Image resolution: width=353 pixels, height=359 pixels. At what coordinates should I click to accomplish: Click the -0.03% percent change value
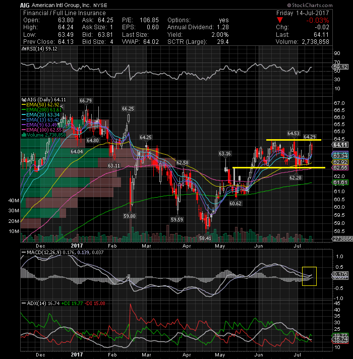coord(318,20)
